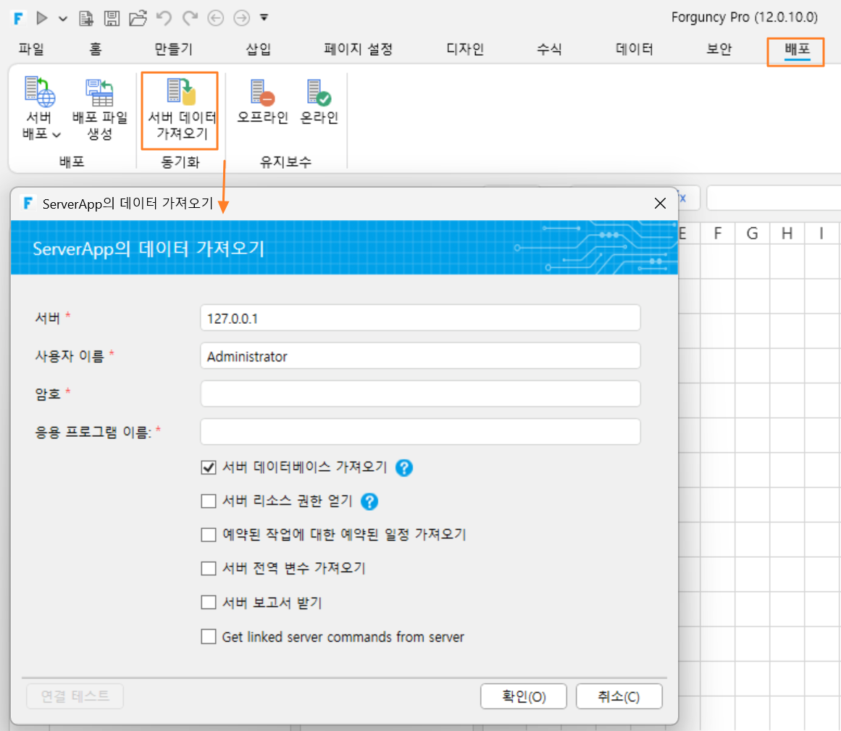Tick the 서버 전역 변수 가져오기 checkbox

[x=208, y=568]
